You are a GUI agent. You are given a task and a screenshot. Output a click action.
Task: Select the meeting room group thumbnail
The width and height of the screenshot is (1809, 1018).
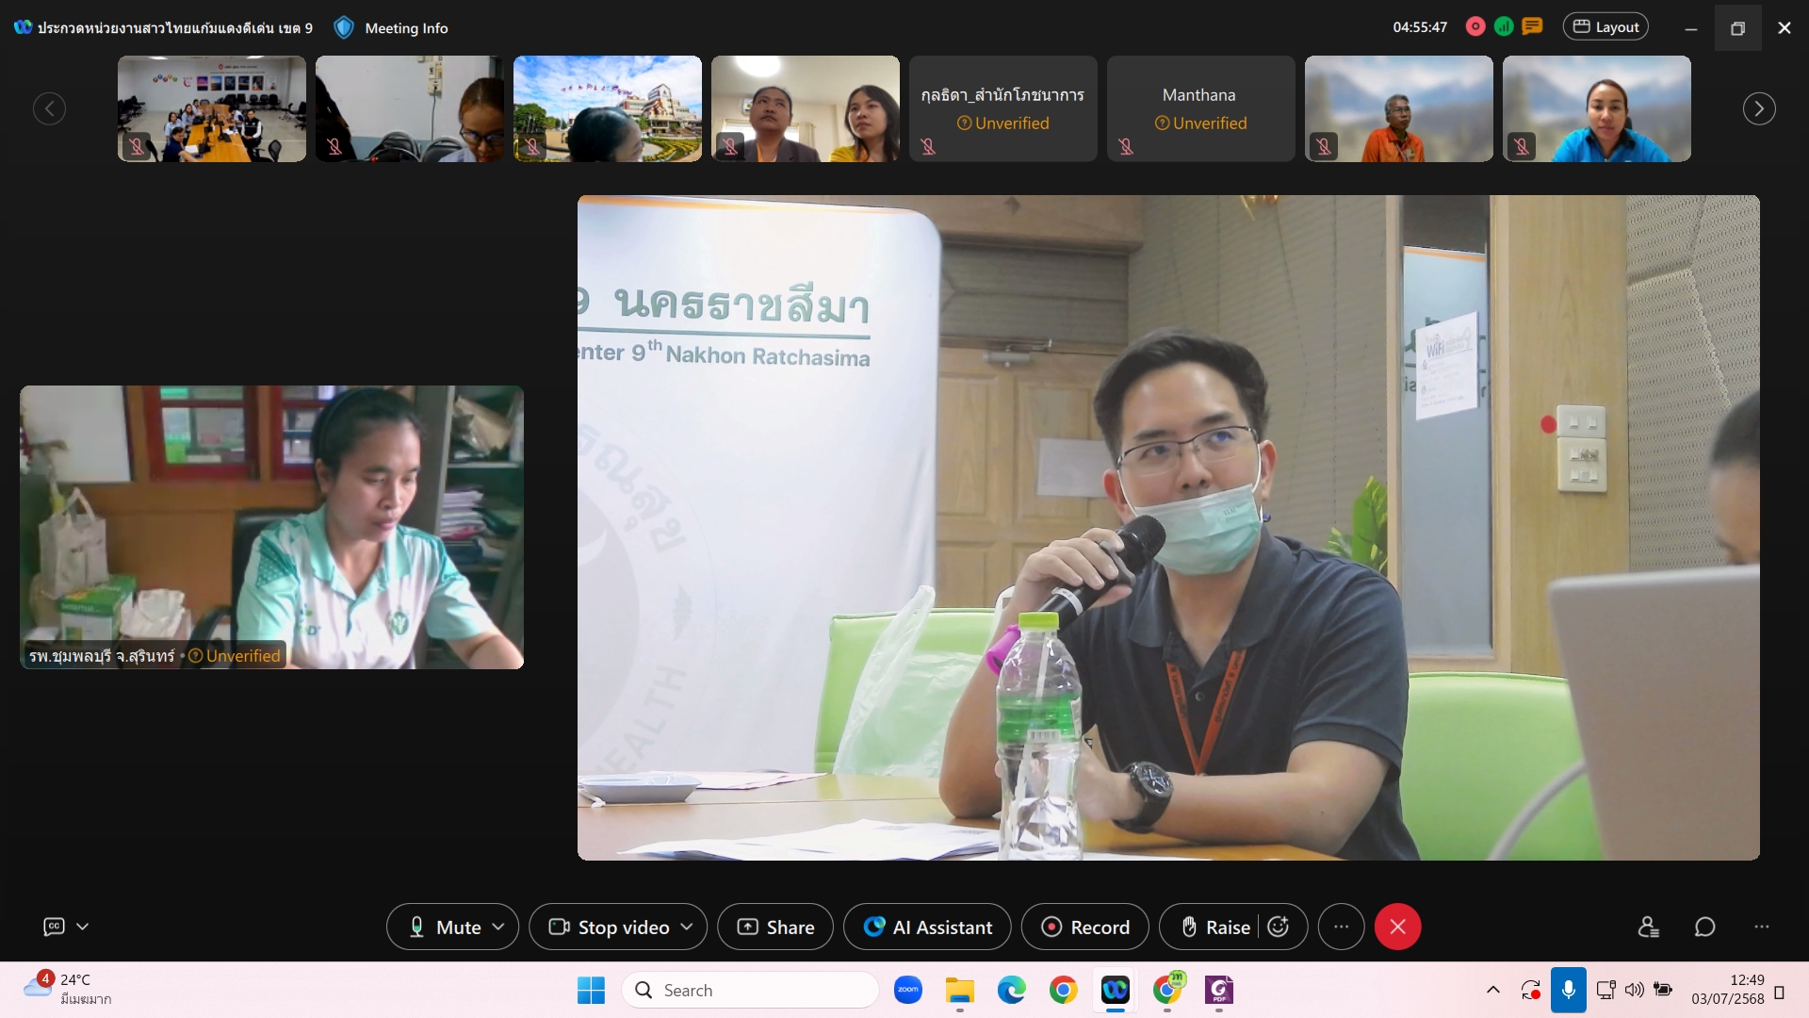pyautogui.click(x=212, y=108)
